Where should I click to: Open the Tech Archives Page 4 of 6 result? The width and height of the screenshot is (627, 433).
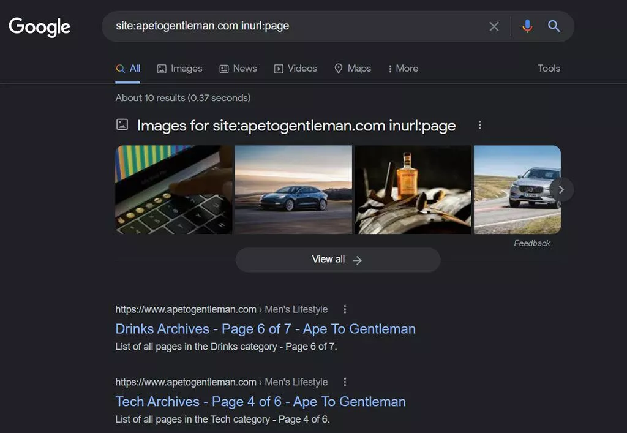coord(261,402)
